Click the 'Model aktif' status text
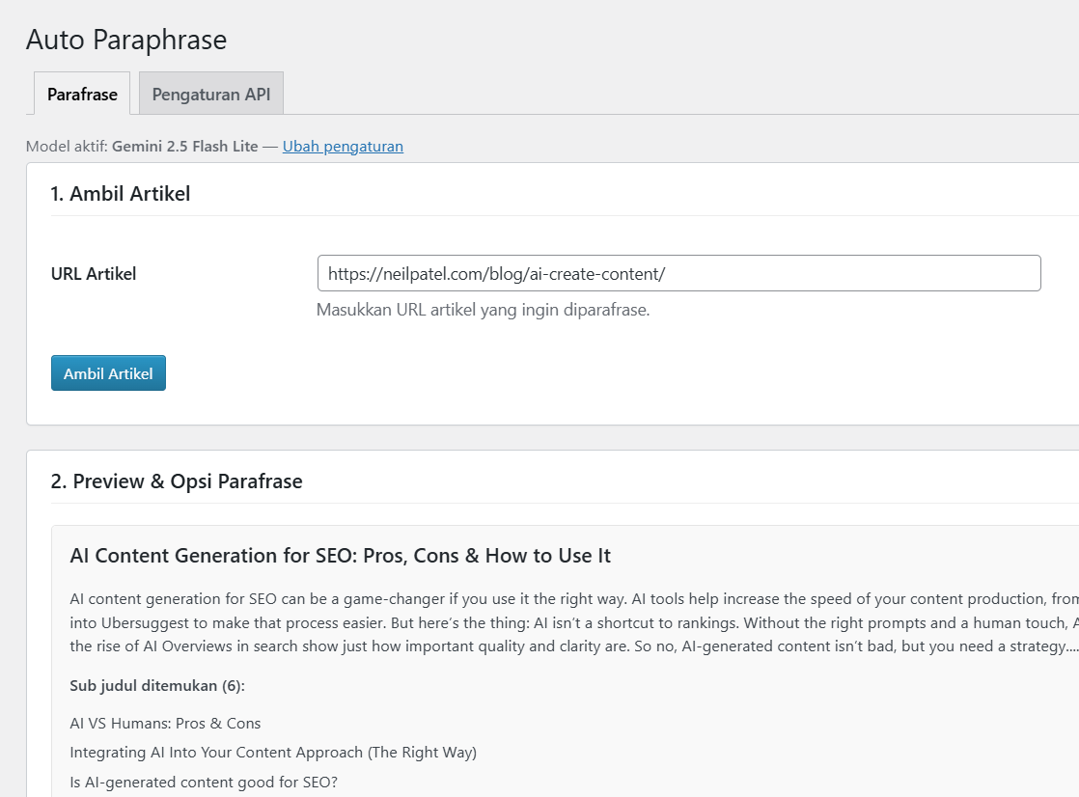This screenshot has width=1079, height=797. click(67, 147)
